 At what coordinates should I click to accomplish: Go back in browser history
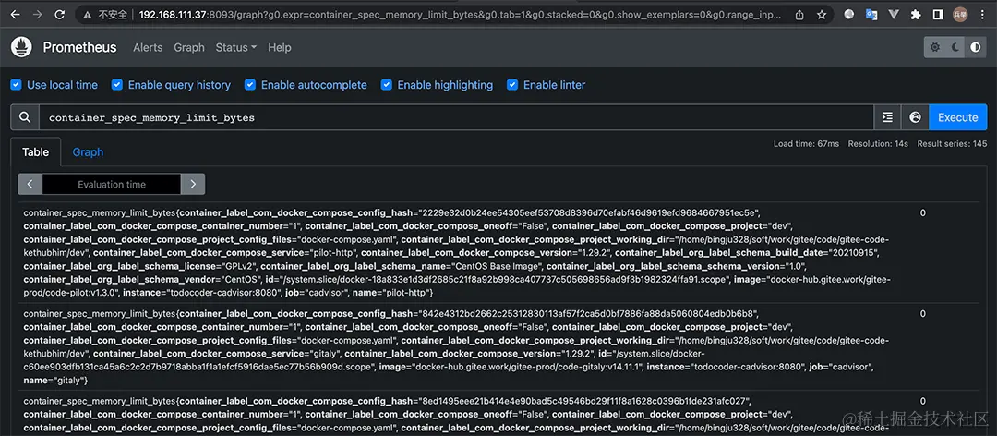point(15,14)
